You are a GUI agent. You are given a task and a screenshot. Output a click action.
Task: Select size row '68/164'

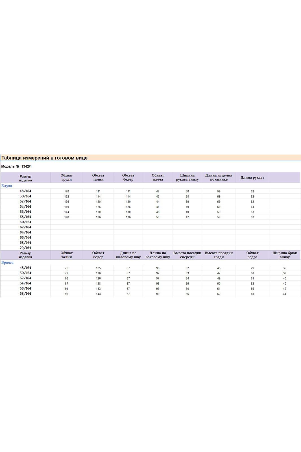point(25,243)
